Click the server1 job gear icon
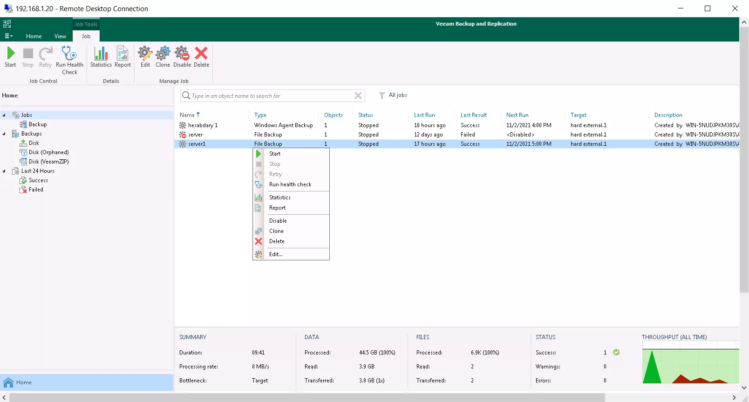749x402 pixels. pos(183,144)
